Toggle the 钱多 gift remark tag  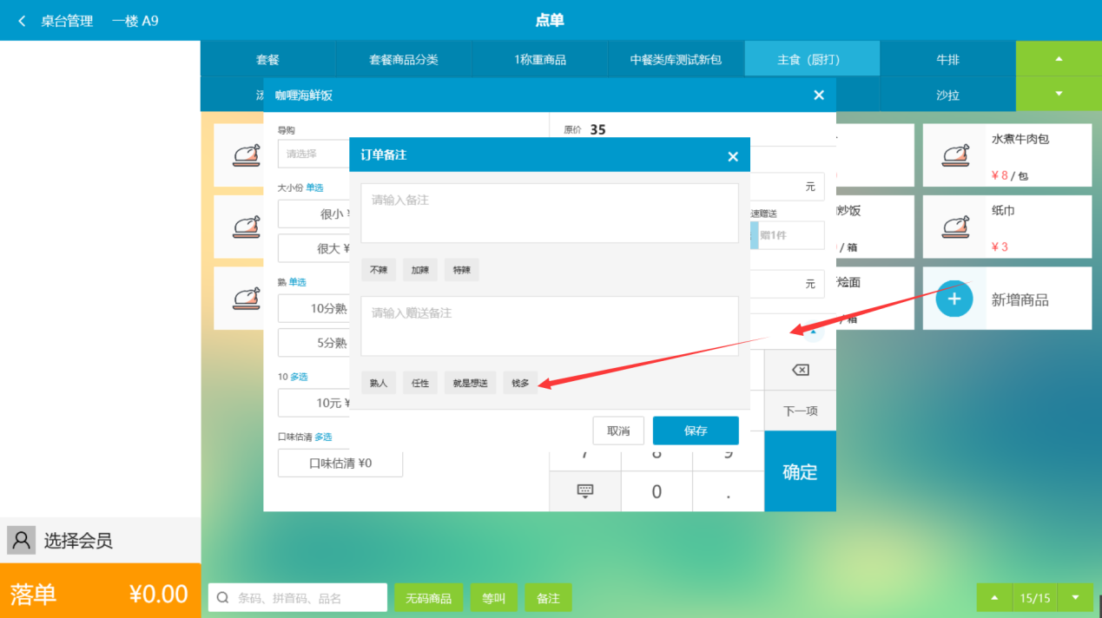pos(520,383)
